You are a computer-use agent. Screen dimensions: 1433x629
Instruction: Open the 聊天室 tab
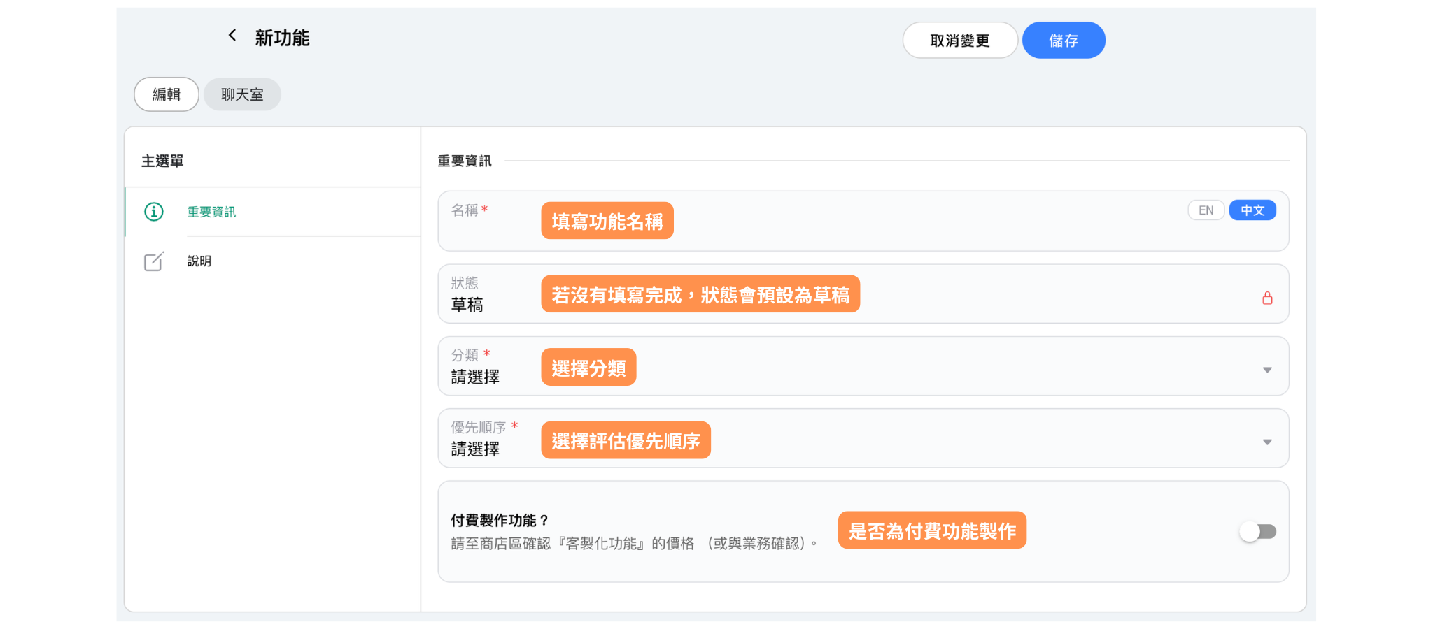[242, 94]
